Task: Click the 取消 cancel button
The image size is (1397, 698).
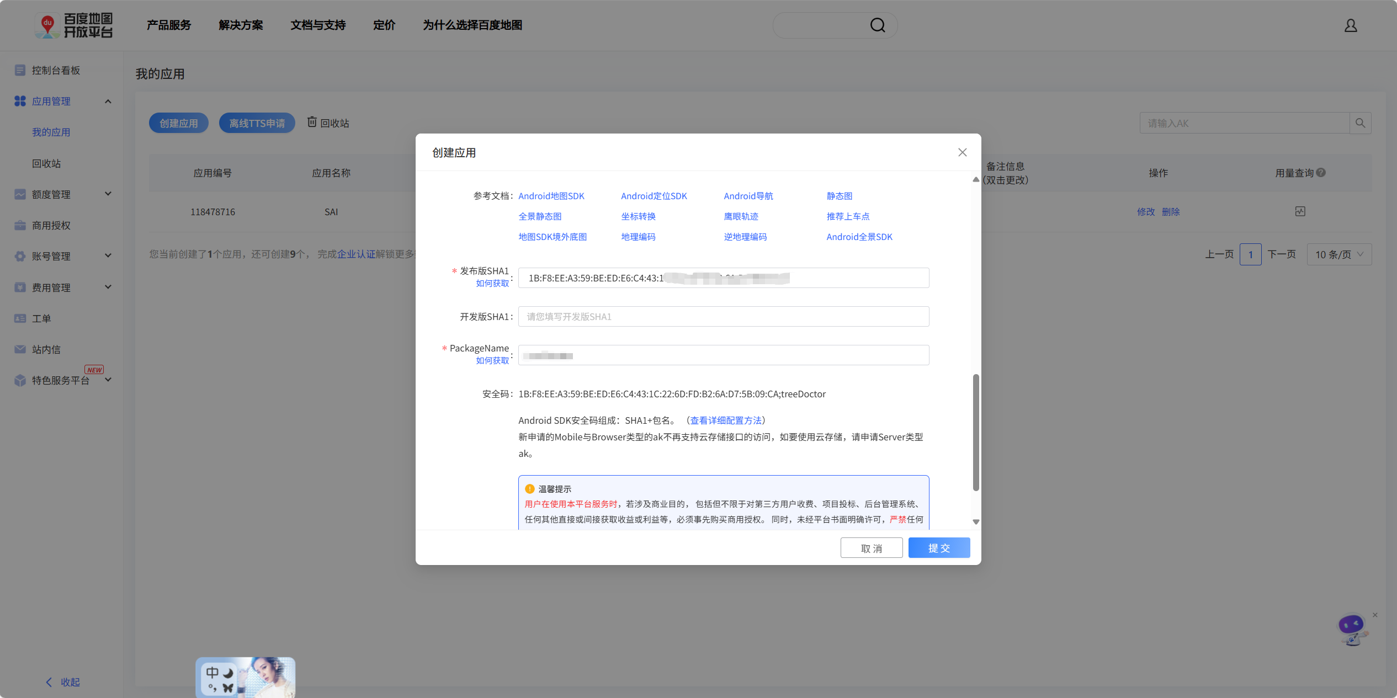Action: [x=871, y=548]
